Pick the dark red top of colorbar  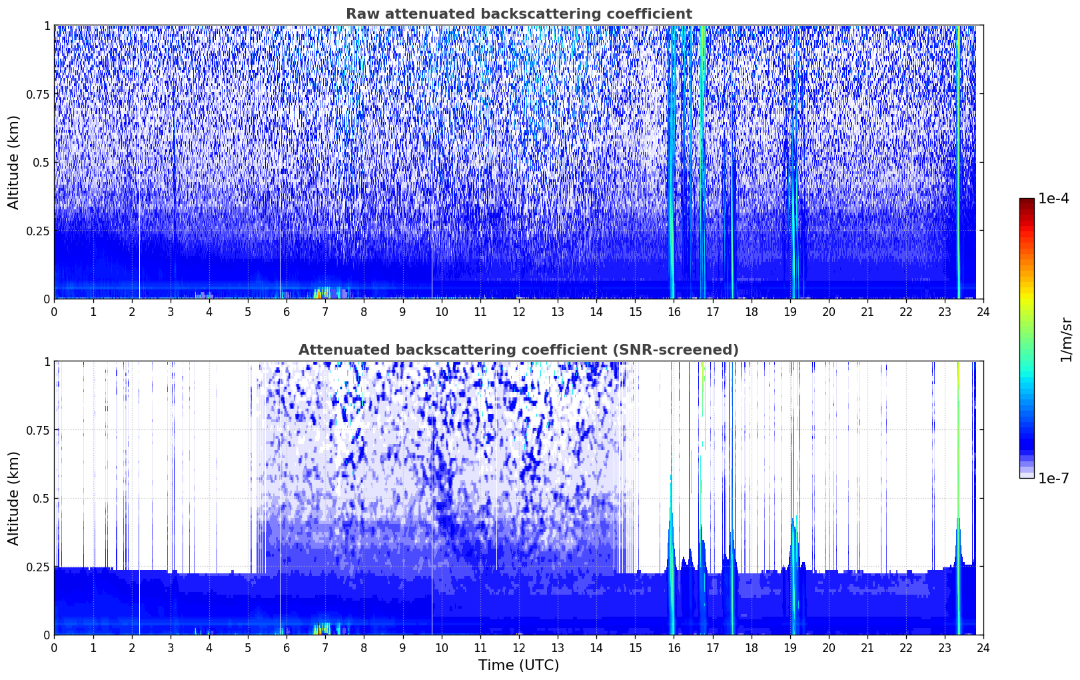(1027, 202)
